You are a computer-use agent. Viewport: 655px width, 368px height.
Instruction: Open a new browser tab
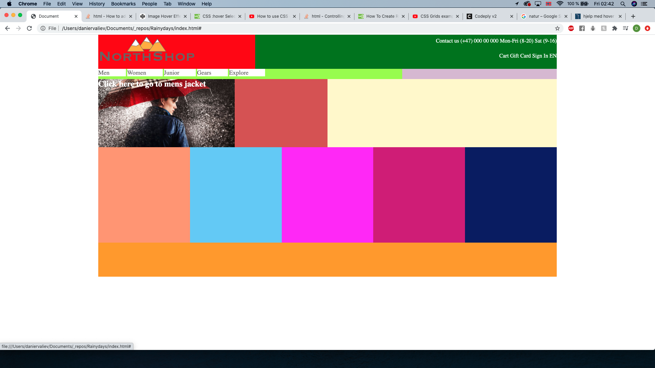pos(633,16)
